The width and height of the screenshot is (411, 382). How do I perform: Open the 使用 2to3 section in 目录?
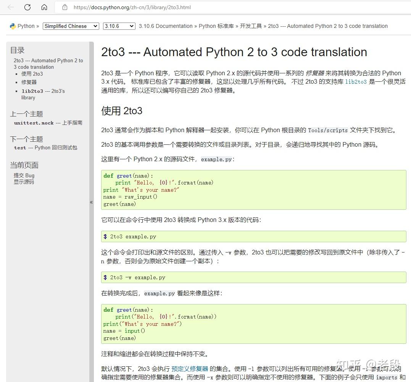coord(32,74)
